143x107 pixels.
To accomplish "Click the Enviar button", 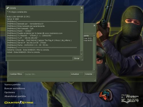I will click(x=78, y=58).
